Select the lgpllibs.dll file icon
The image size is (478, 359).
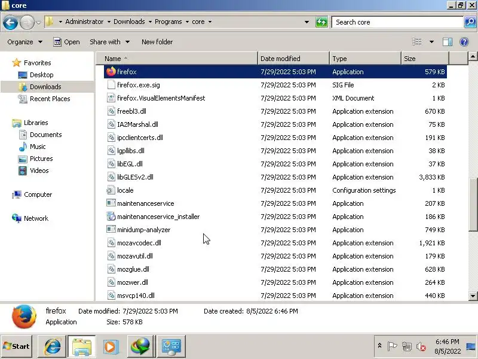[x=111, y=151]
